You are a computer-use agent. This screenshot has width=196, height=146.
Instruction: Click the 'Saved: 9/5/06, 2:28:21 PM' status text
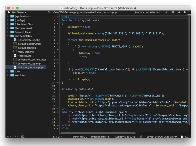pos(162,137)
